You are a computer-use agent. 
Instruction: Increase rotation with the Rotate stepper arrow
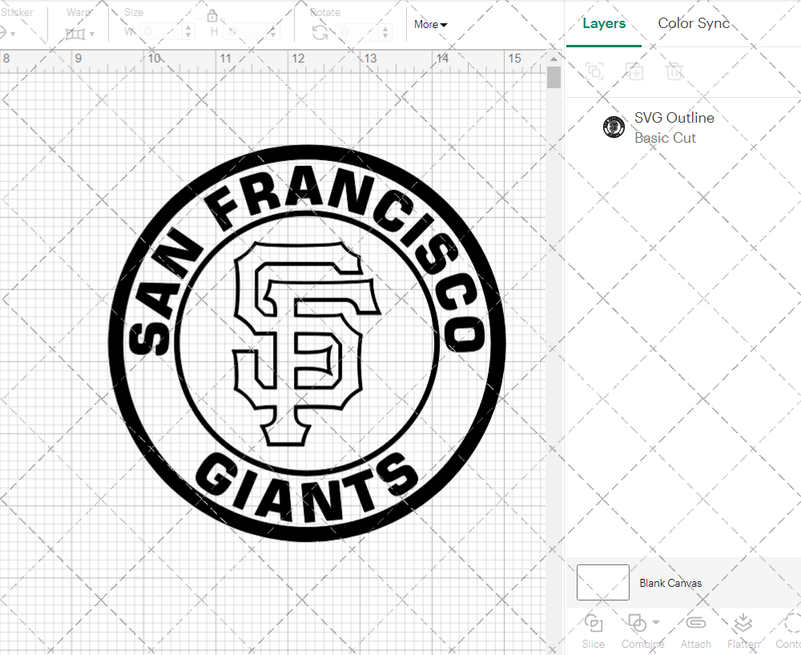(384, 30)
